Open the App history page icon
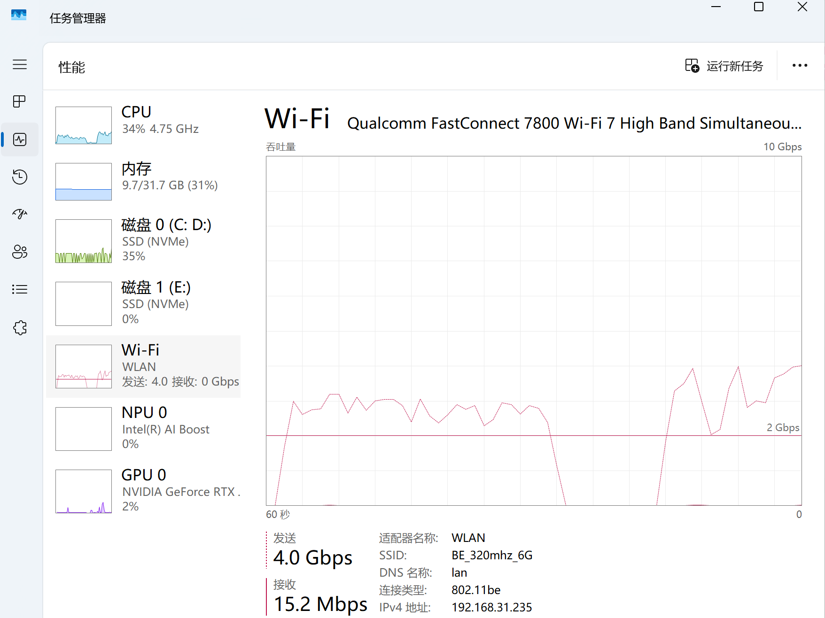This screenshot has width=825, height=618. click(x=20, y=177)
